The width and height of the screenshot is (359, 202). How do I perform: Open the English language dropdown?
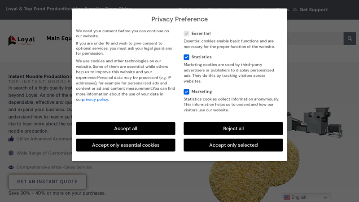point(306,198)
